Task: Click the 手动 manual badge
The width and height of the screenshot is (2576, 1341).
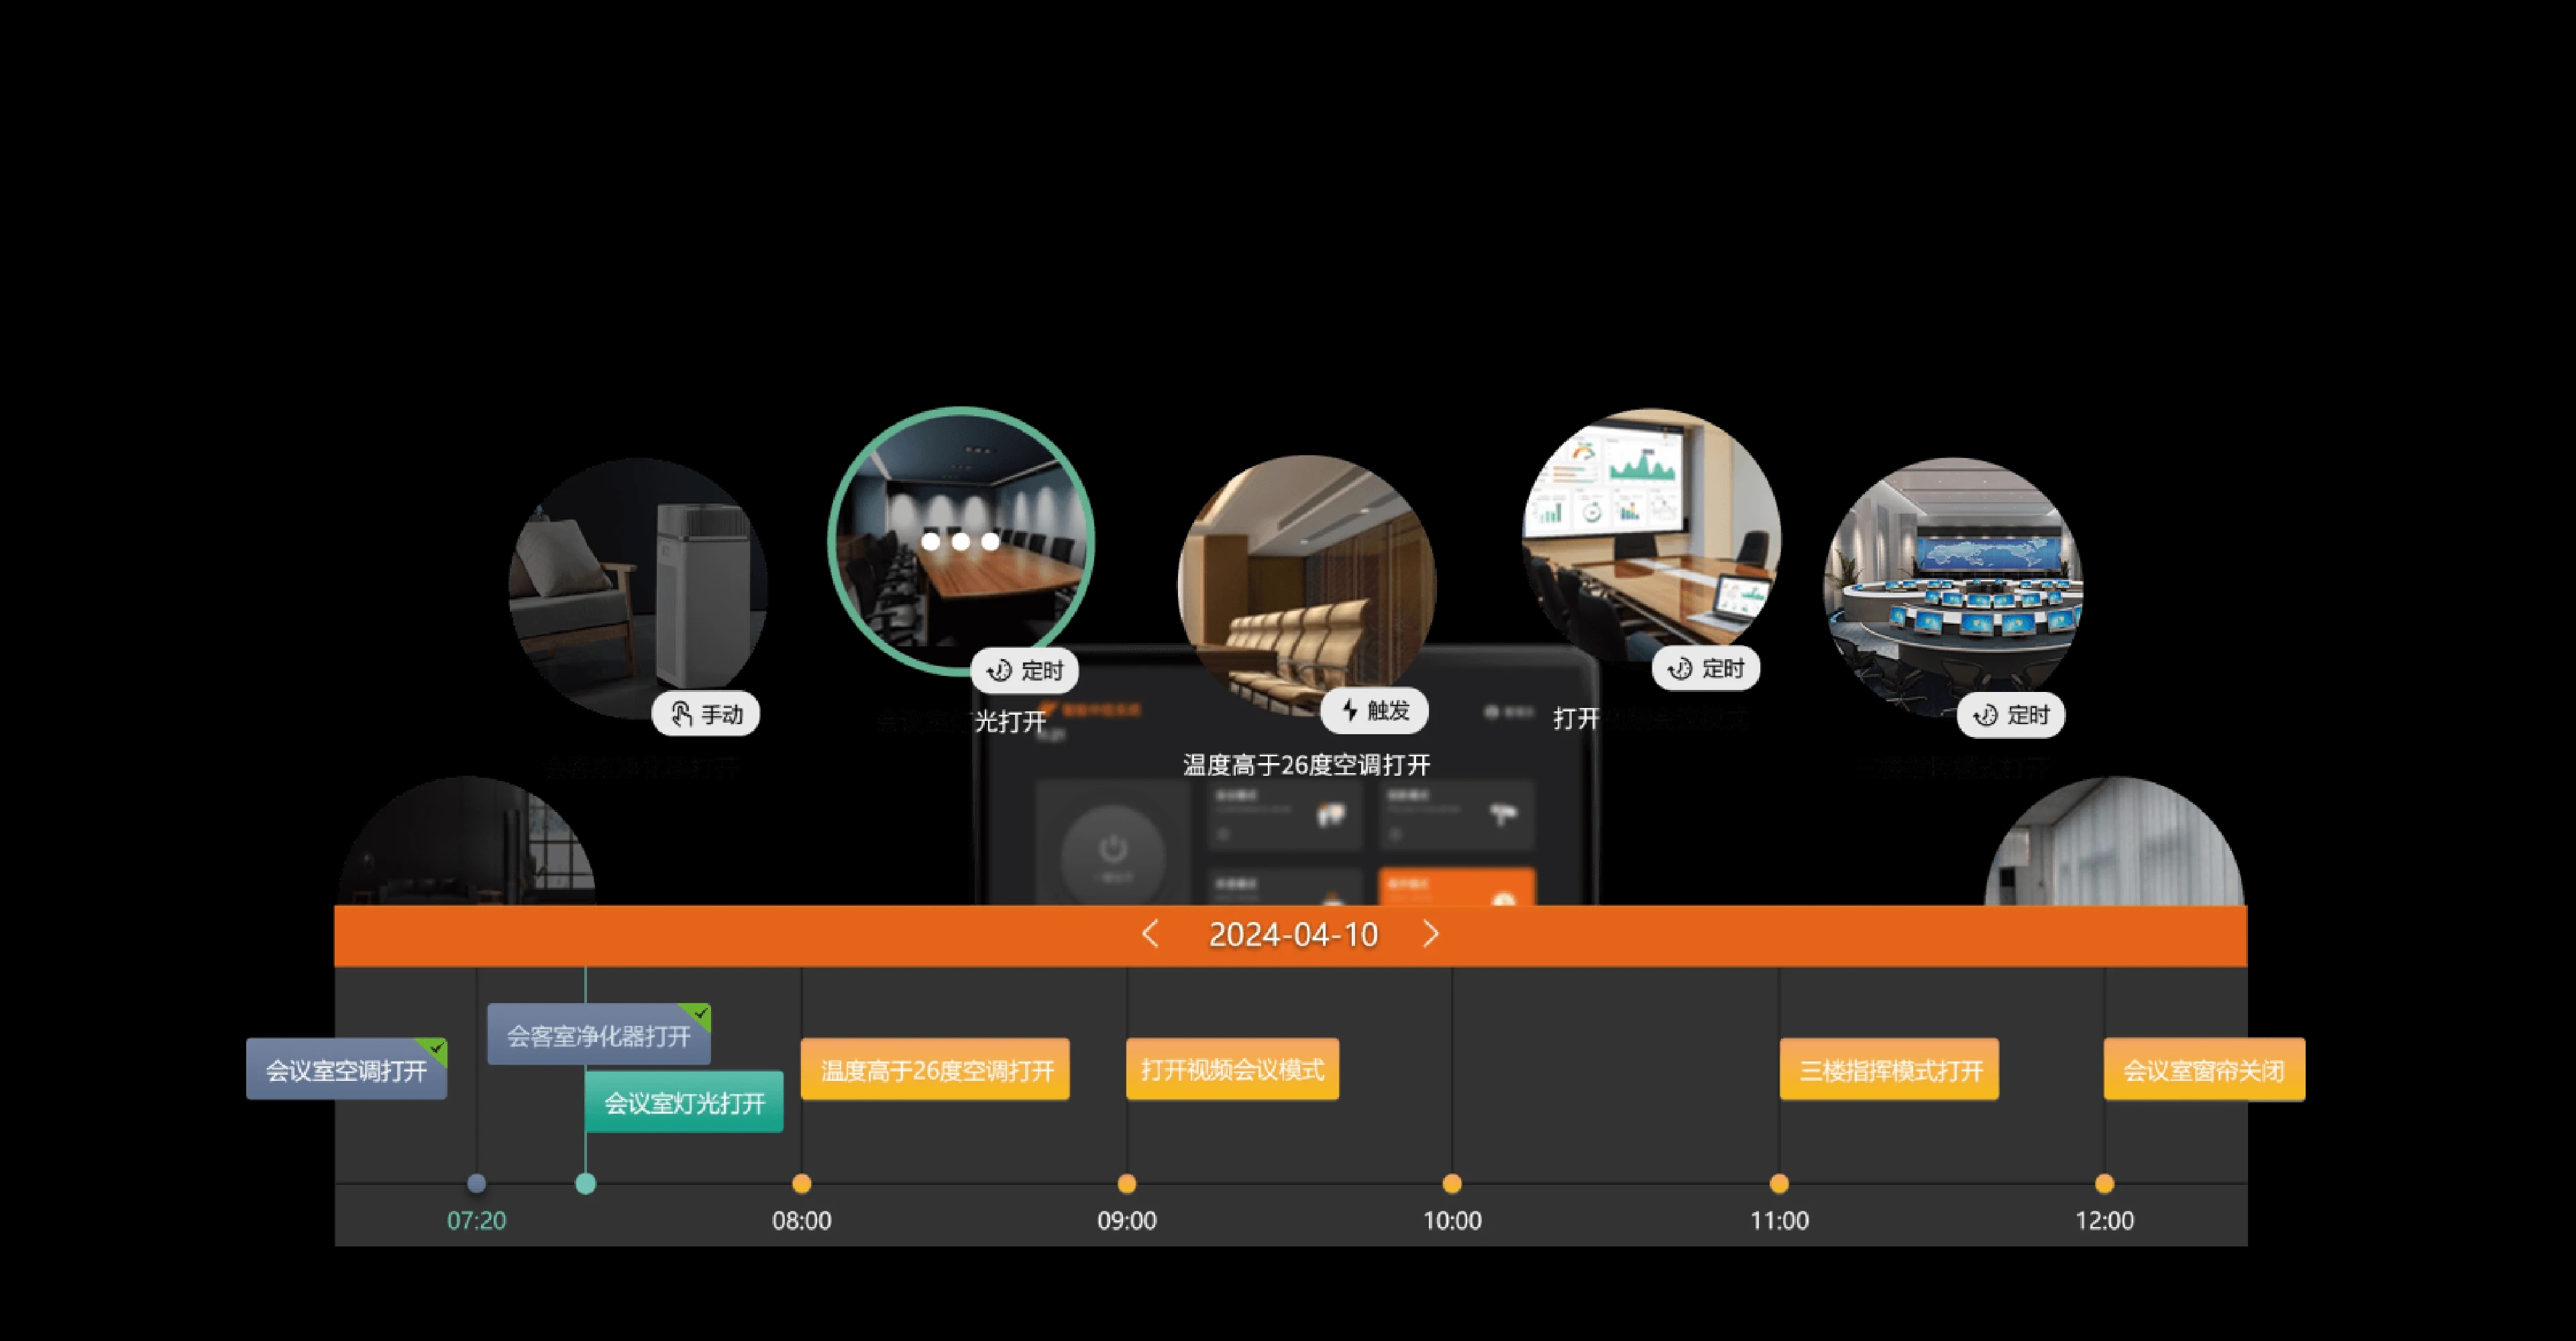Action: point(706,715)
